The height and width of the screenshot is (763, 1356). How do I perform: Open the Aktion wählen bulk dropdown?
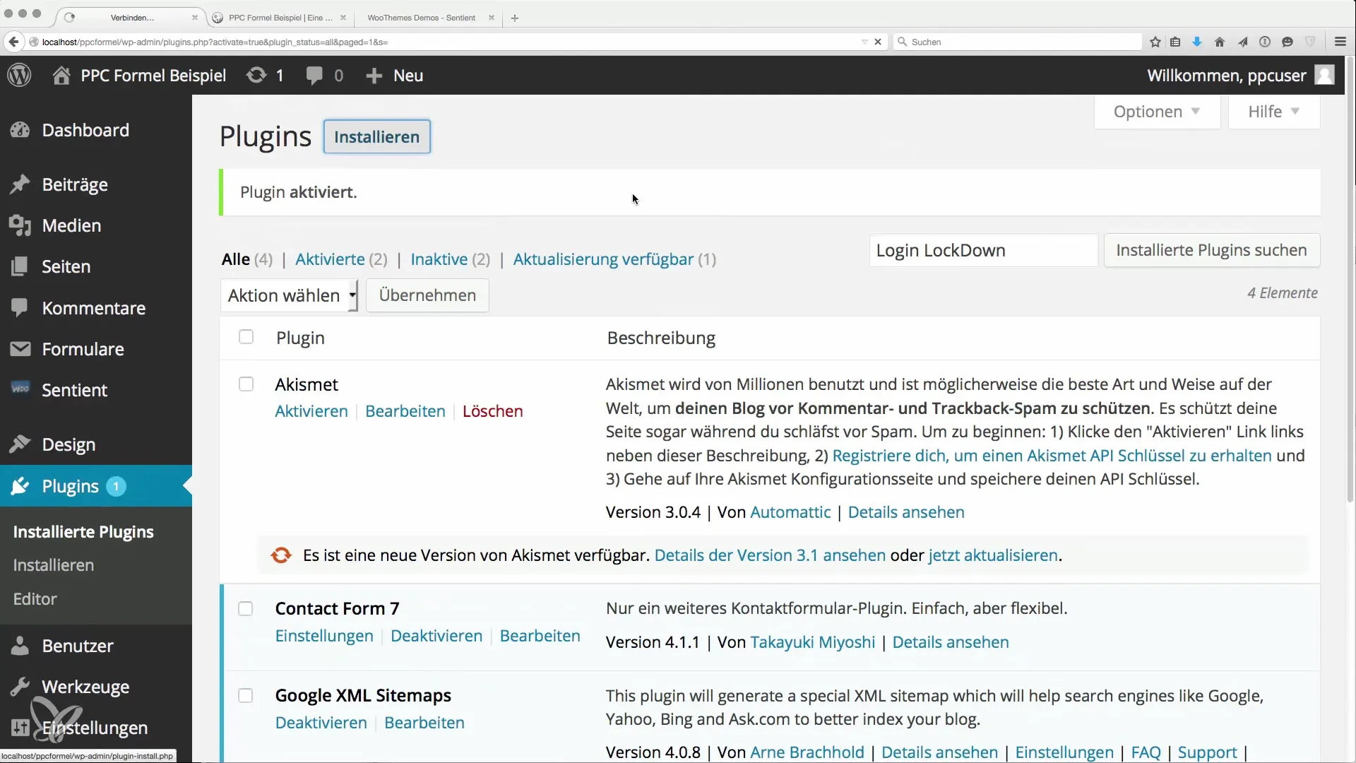[290, 295]
